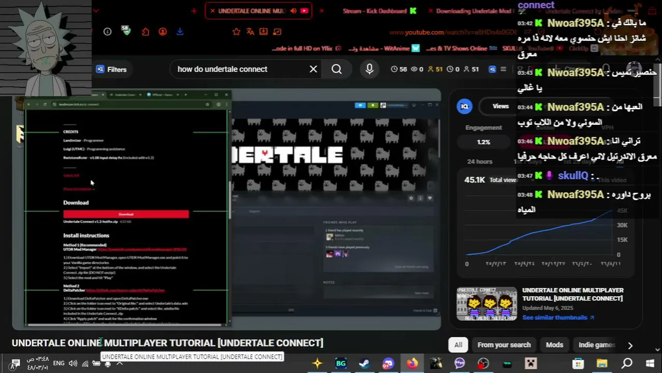Open the extensions puzzle icon in the toolbar
The width and height of the screenshot is (662, 373).
146,32
